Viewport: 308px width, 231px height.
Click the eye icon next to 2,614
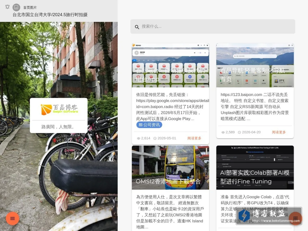(x=139, y=138)
